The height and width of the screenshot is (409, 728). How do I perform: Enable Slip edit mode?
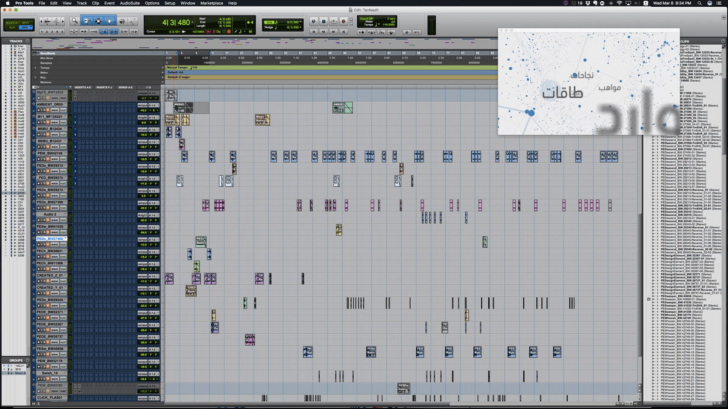(x=10, y=27)
